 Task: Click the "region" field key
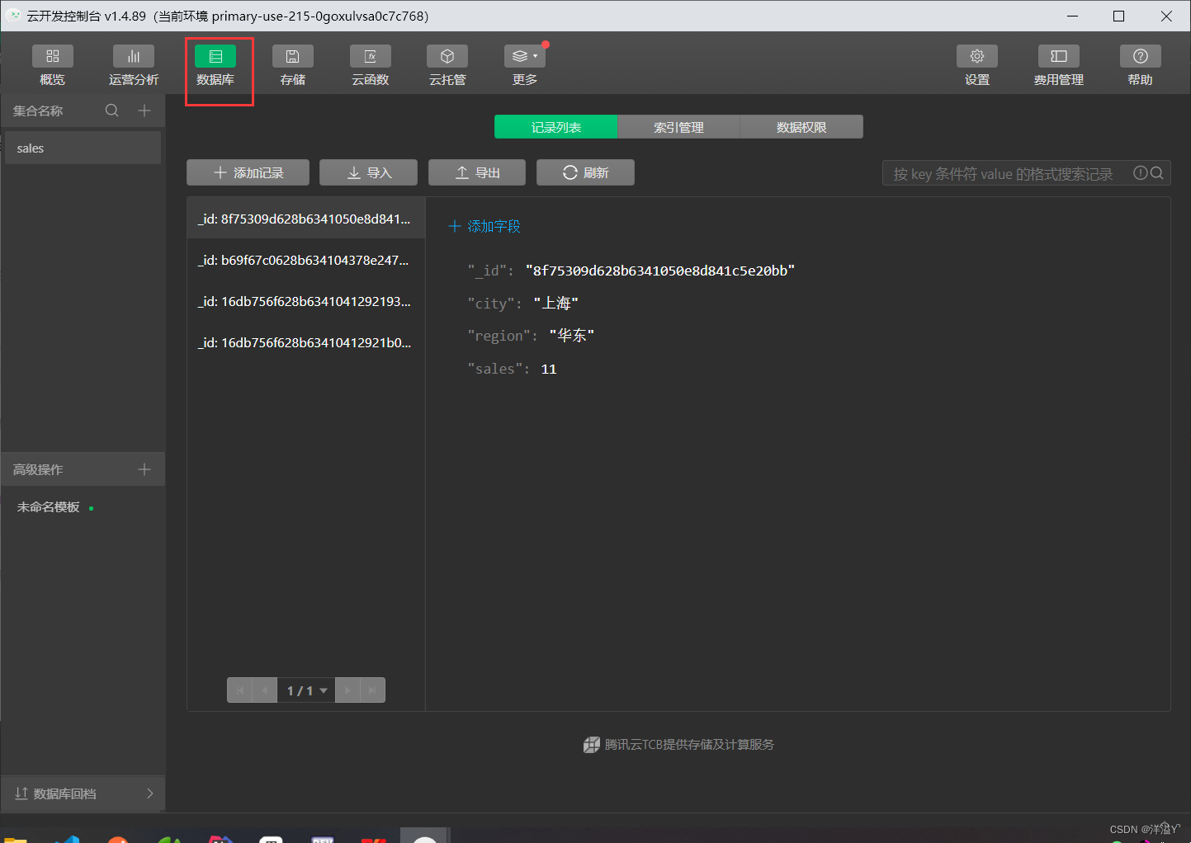(x=499, y=336)
